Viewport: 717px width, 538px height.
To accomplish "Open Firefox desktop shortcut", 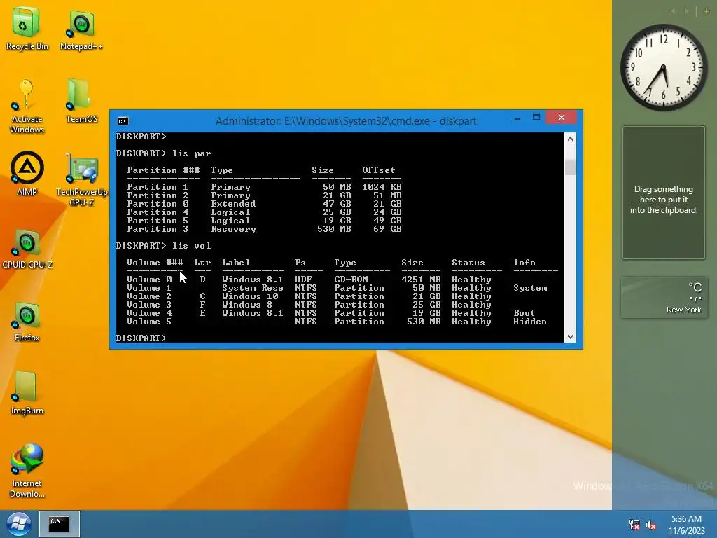I will (27, 321).
